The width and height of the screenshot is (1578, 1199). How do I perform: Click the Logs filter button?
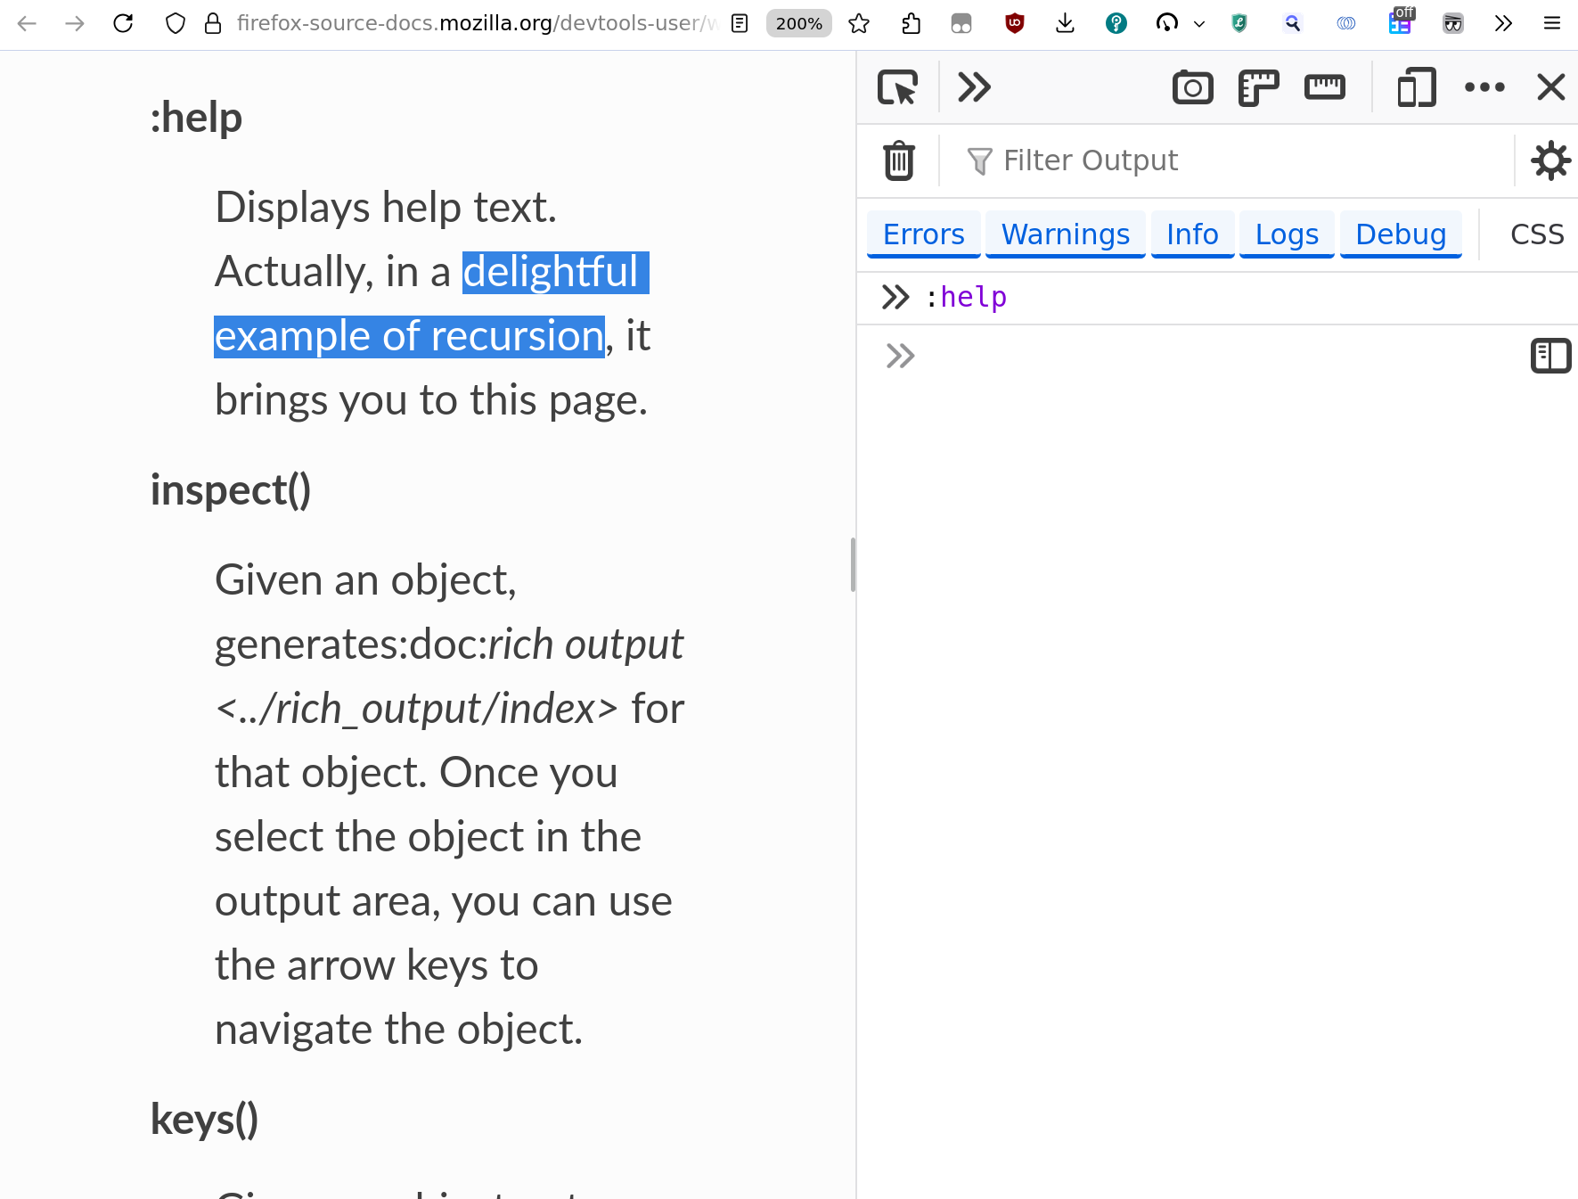click(1287, 234)
